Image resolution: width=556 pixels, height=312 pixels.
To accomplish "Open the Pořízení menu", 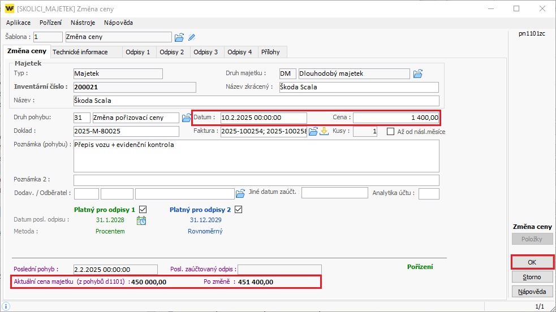I will click(50, 23).
